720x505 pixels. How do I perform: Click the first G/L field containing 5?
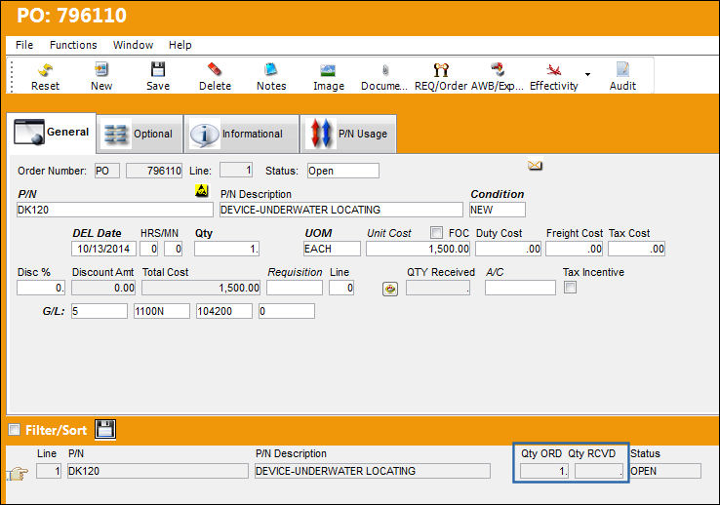click(x=100, y=311)
